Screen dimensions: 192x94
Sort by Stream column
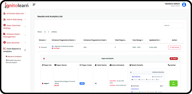pyautogui.click(x=43, y=40)
